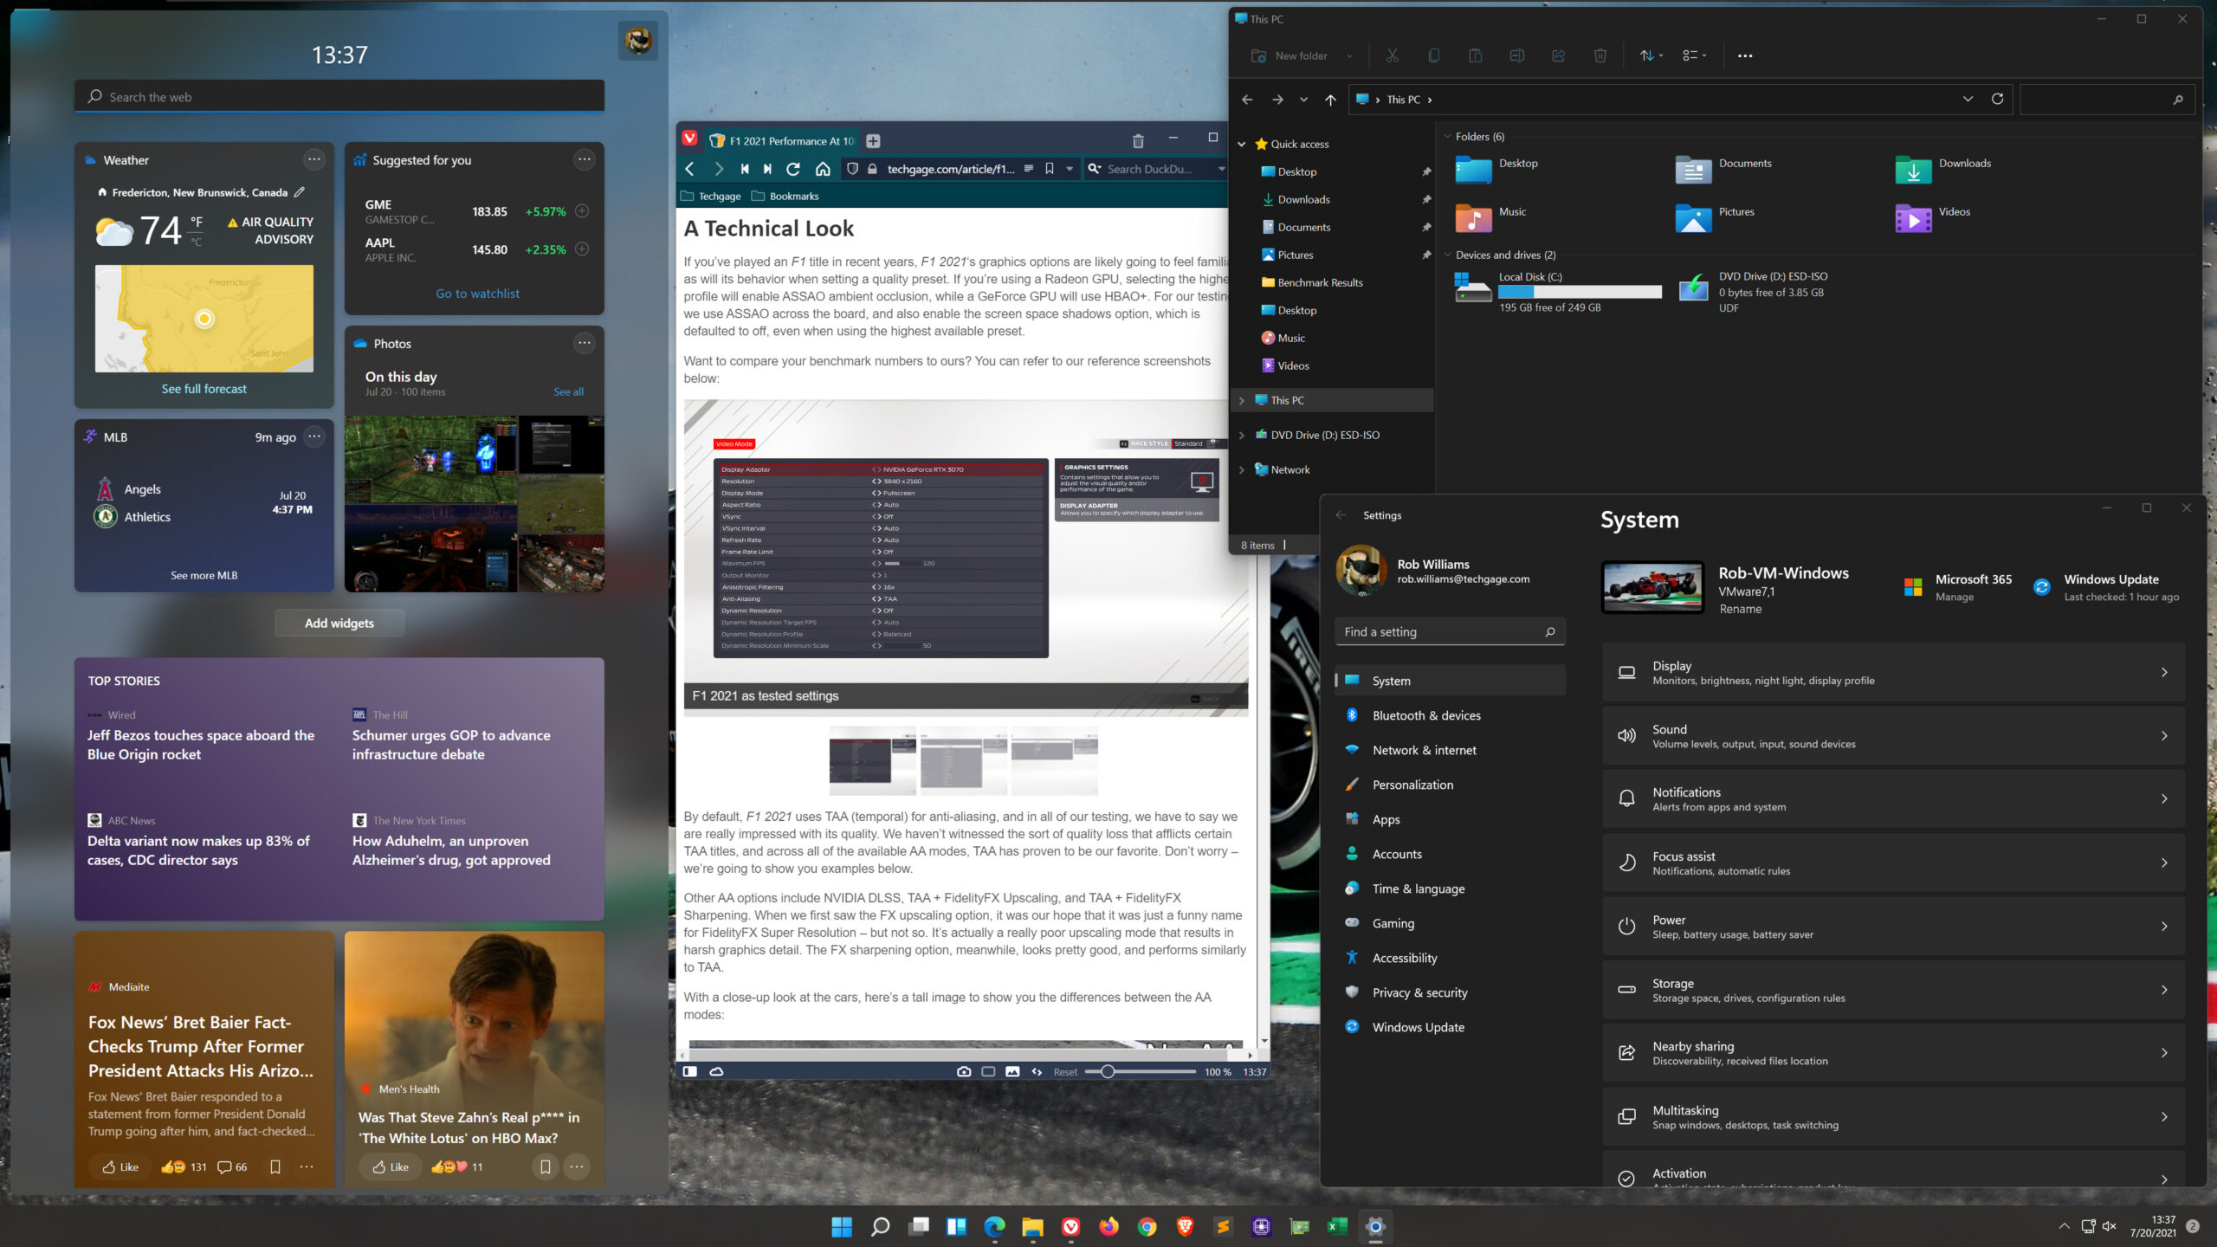This screenshot has width=2217, height=1247.
Task: Open address bar dropdown in Vivaldi
Action: [x=1070, y=169]
